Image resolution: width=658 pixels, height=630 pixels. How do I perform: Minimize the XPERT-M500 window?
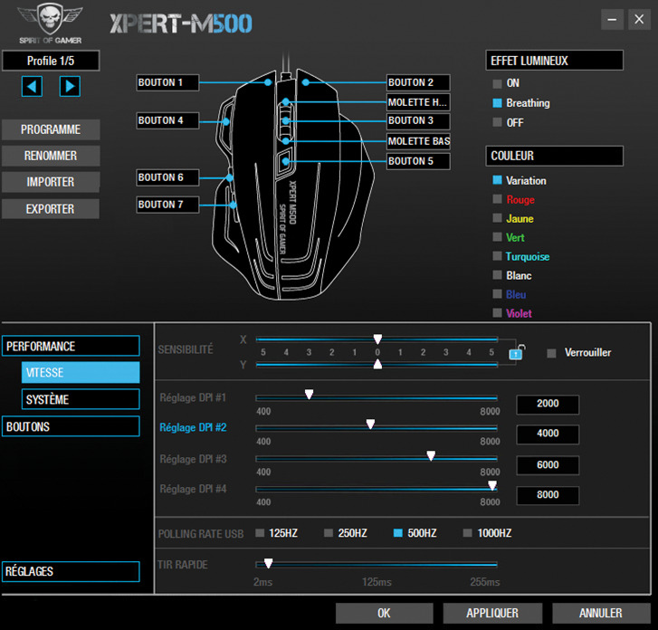[x=612, y=19]
